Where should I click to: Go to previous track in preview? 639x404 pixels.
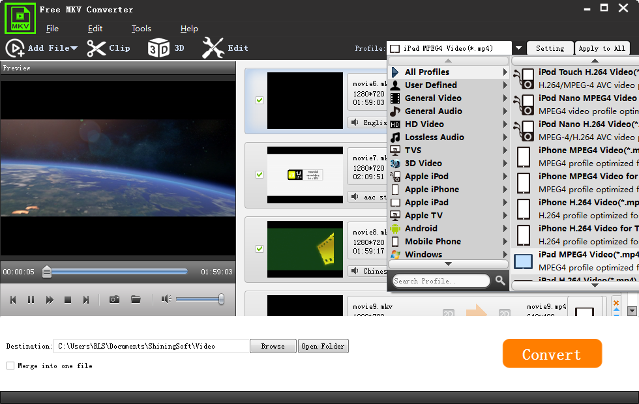pyautogui.click(x=13, y=300)
